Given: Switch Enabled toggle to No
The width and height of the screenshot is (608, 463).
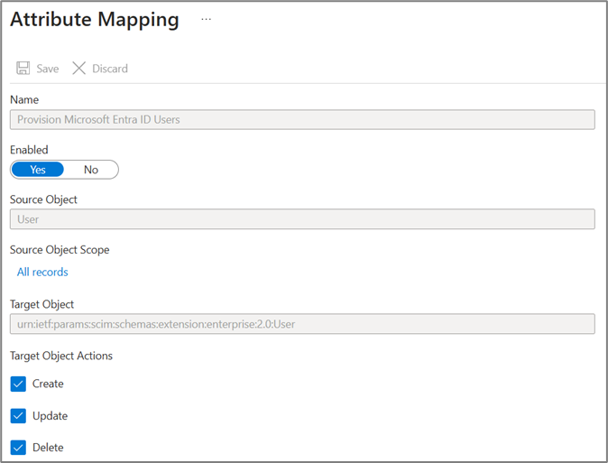Looking at the screenshot, I should pos(91,170).
